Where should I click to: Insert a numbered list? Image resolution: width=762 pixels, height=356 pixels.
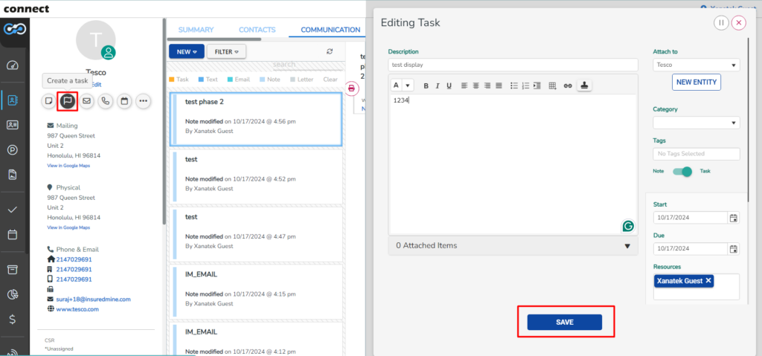(x=525, y=86)
